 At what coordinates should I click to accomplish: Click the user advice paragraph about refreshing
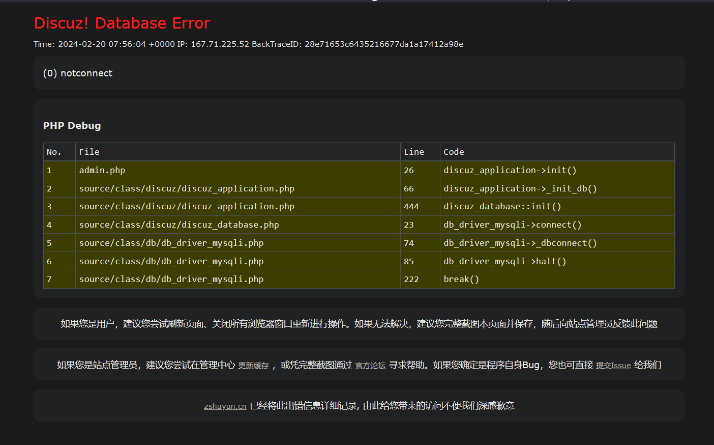click(x=359, y=324)
